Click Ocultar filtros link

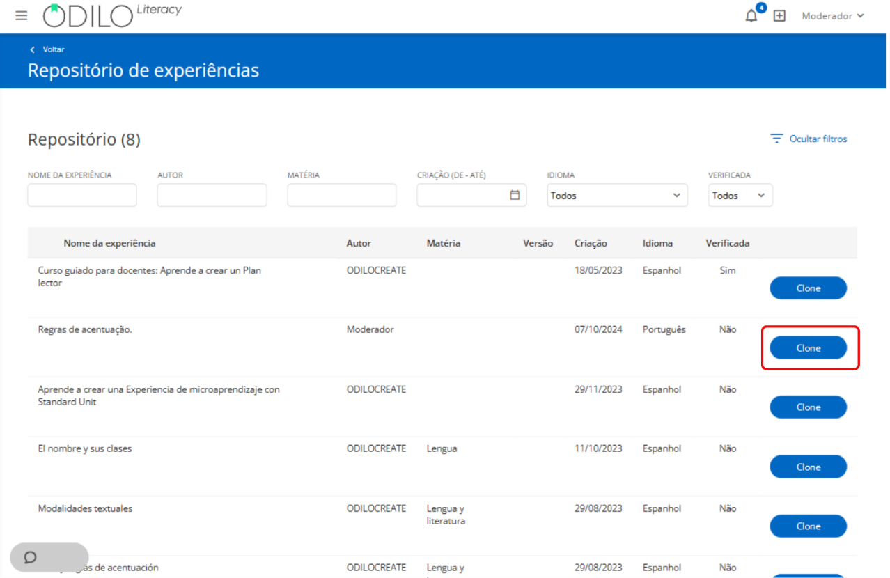(818, 139)
